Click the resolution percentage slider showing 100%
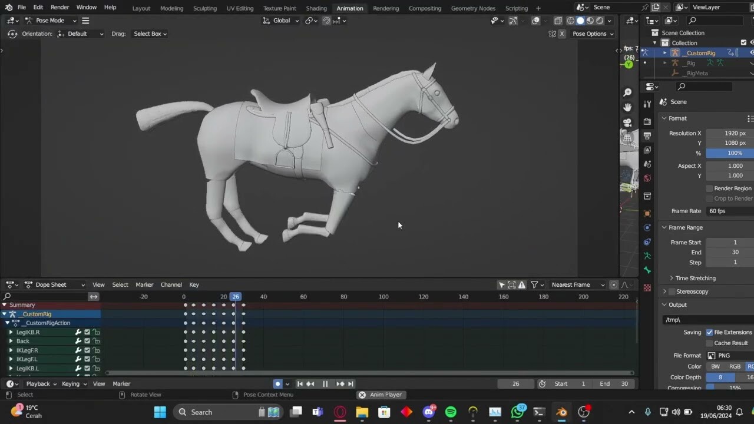This screenshot has height=424, width=754. tap(729, 153)
